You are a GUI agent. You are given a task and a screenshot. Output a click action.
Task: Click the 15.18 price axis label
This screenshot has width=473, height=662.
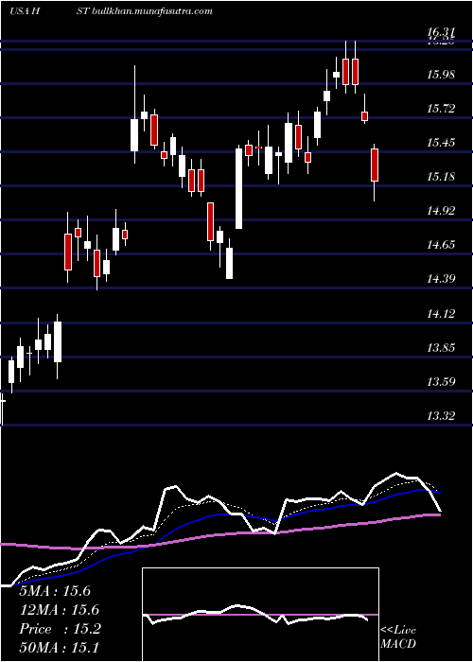coord(441,177)
